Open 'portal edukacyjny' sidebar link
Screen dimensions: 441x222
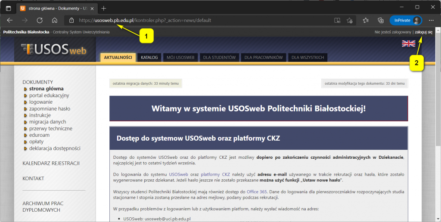[x=49, y=95]
